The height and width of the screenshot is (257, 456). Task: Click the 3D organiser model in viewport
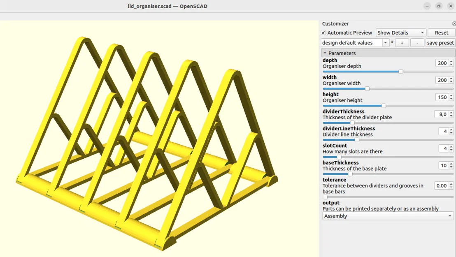click(147, 143)
